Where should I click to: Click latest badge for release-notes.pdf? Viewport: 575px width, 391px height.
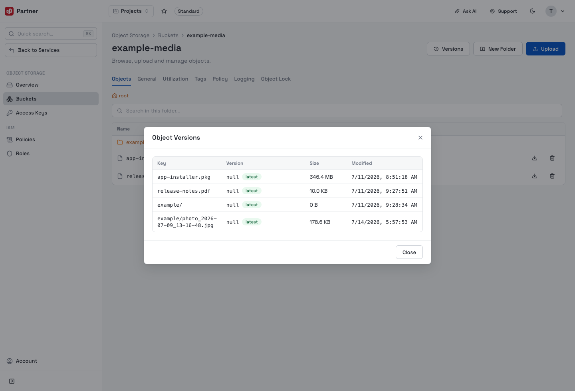click(252, 191)
